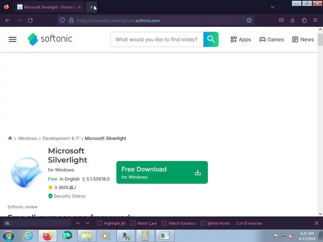
Task: Open the Windows Start menu
Action: (9, 236)
